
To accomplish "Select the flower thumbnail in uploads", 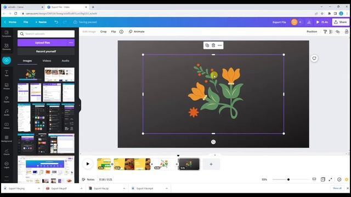I will (31, 74).
